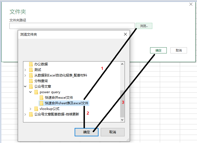Click 取消 in the 浏览文件夹 dialog

click(x=113, y=132)
